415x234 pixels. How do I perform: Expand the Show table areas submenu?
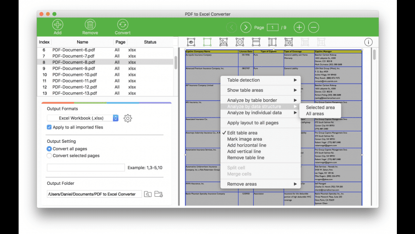tap(260, 90)
